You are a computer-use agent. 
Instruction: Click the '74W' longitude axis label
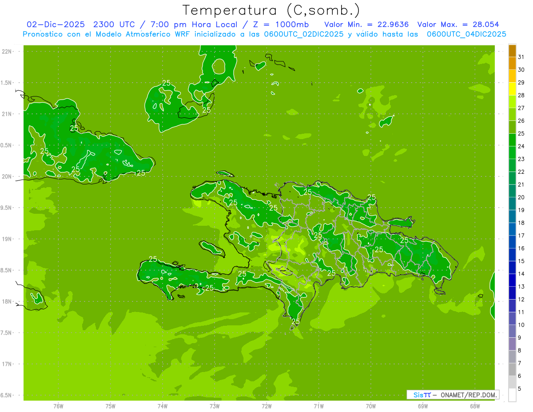[163, 406]
